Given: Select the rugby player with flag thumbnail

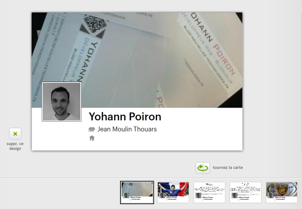Looking at the screenshot, I should (x=173, y=192).
